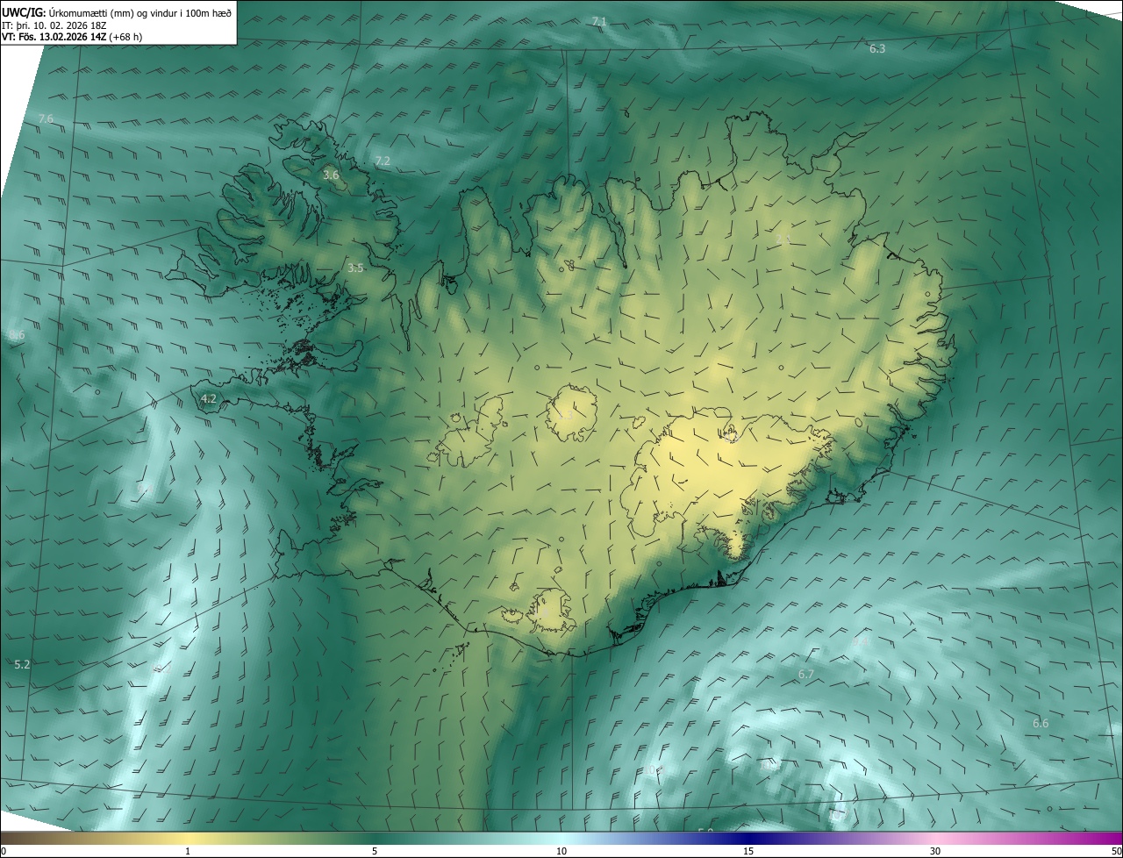Click the 7.2 value label on the map
1123x858 pixels.
tap(383, 161)
